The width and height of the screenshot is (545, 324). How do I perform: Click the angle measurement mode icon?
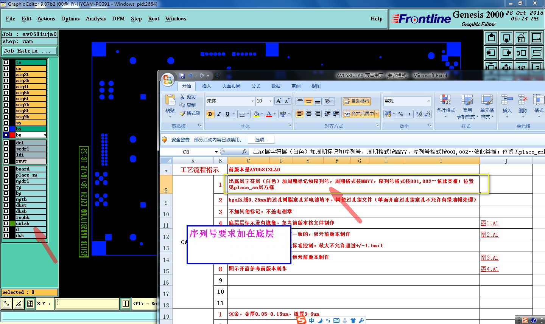point(19,304)
